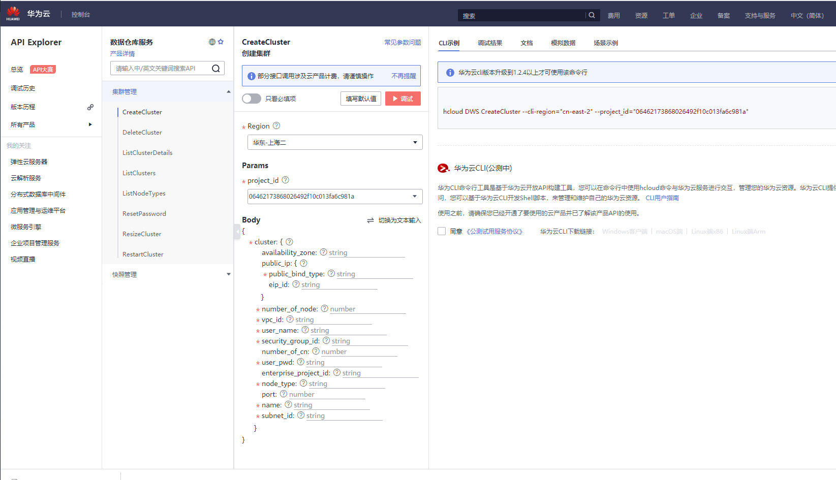This screenshot has height=480, width=836.
Task: Select ResetPassword in the API list
Action: (144, 214)
